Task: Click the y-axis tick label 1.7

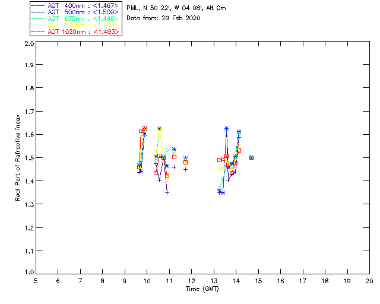Action: tap(29, 111)
